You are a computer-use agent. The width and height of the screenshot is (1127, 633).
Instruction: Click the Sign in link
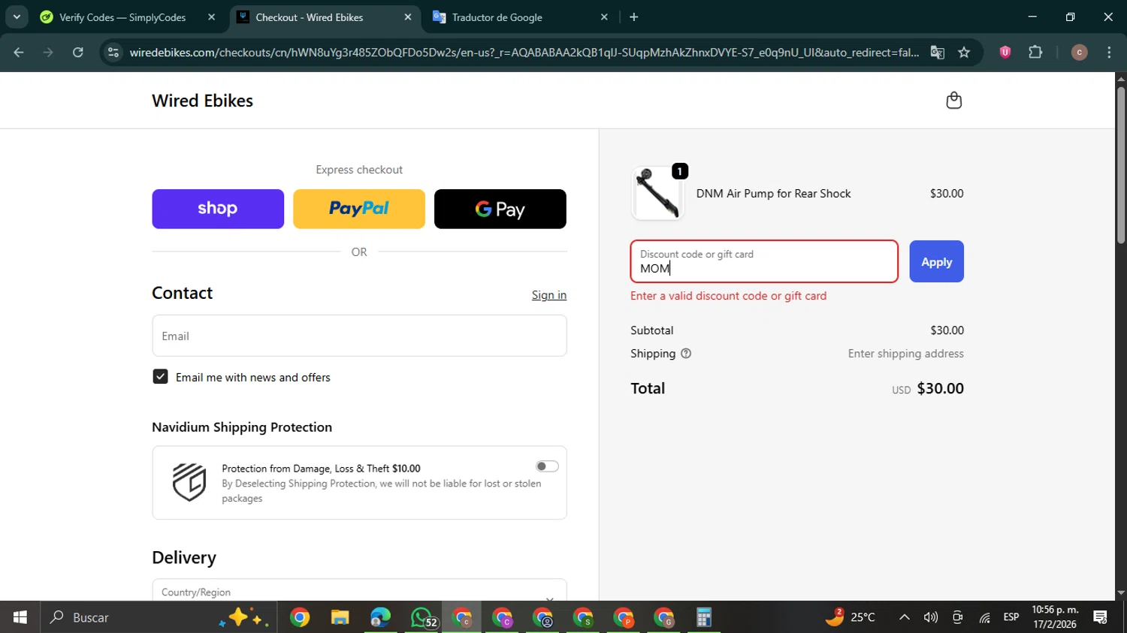pyautogui.click(x=549, y=295)
